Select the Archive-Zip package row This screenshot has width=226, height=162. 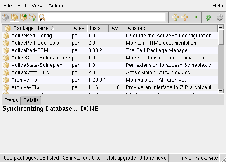coord(110,87)
